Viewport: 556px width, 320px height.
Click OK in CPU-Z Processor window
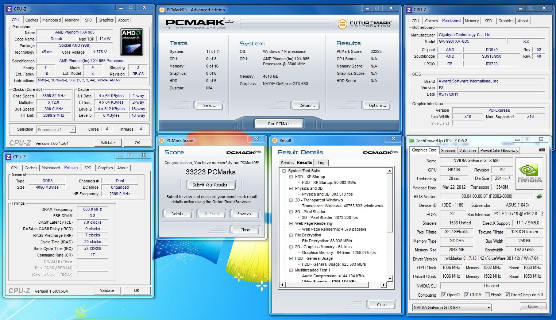pos(137,143)
